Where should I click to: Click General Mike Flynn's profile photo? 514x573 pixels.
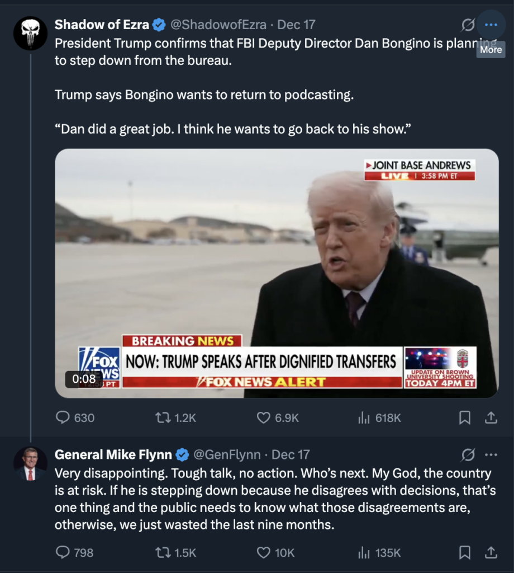click(x=30, y=464)
